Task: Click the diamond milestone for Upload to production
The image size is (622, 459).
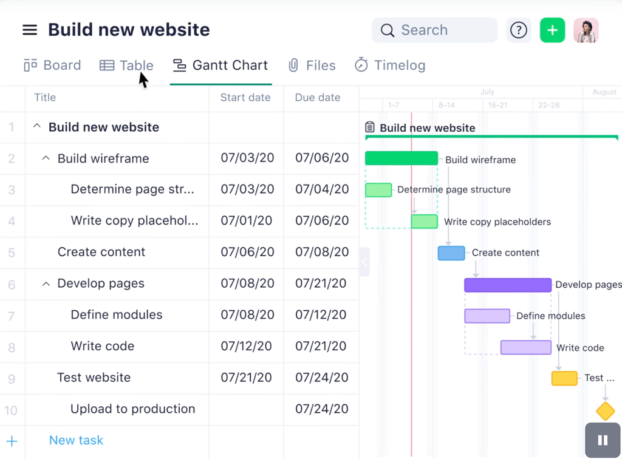Action: [x=605, y=410]
